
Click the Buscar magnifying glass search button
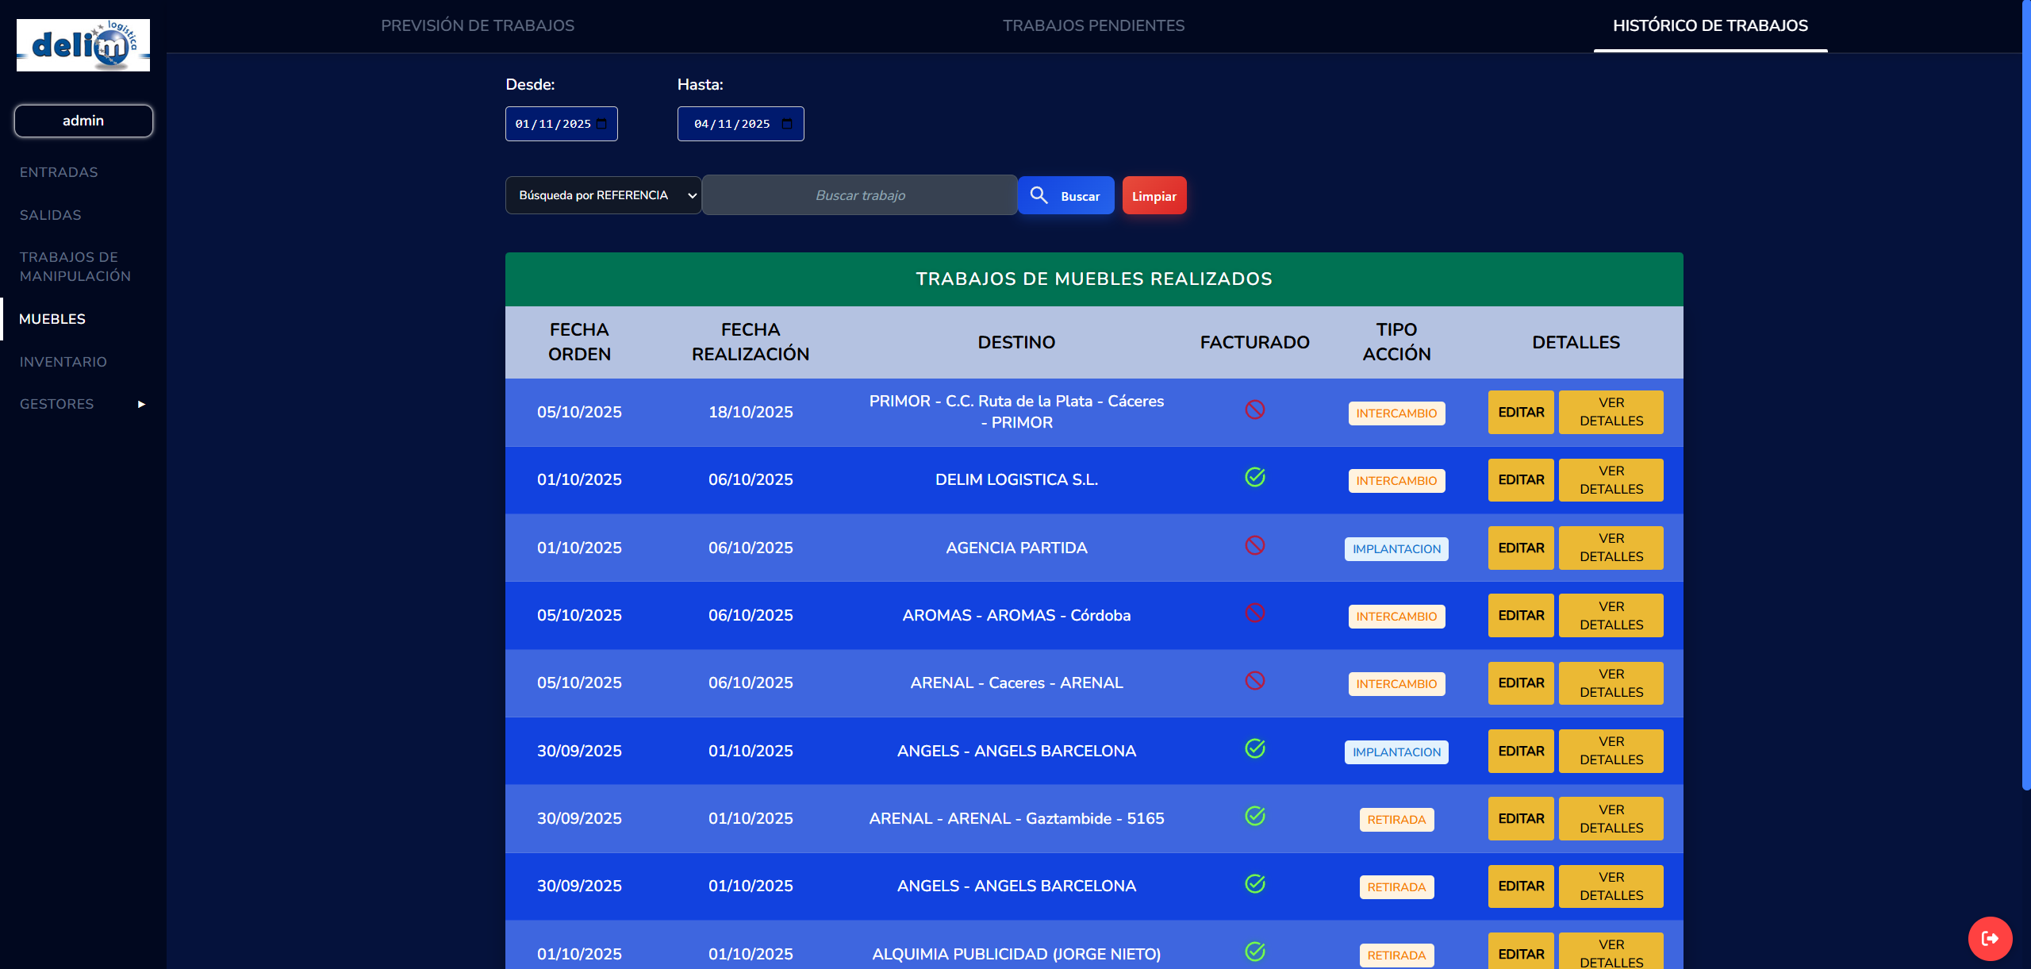coord(1065,195)
